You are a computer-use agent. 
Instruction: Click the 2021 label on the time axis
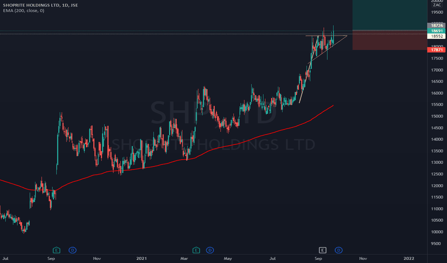(141, 258)
